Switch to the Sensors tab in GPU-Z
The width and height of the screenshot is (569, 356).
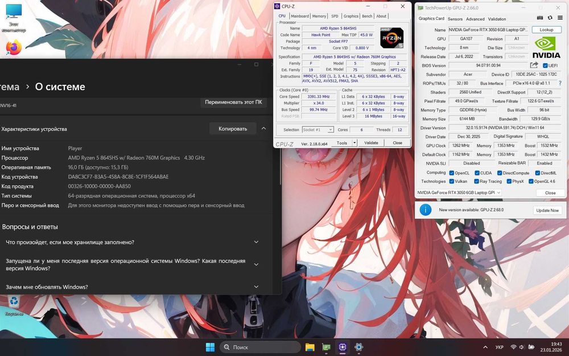[455, 19]
